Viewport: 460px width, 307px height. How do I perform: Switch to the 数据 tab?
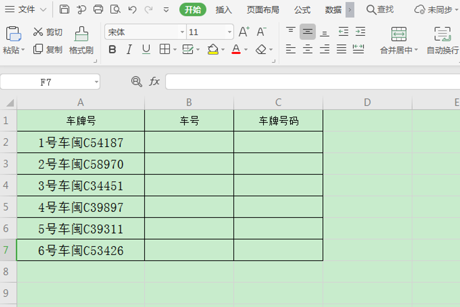pos(333,10)
